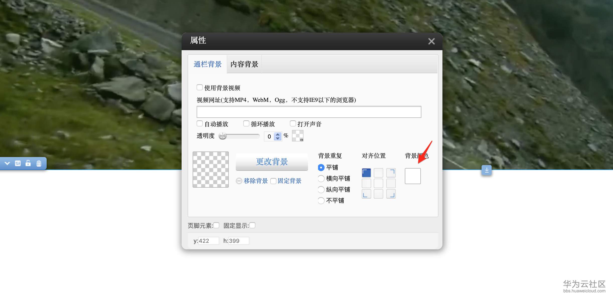
Task: Collapse the section with the chevron toolbar icon
Action: coord(7,163)
